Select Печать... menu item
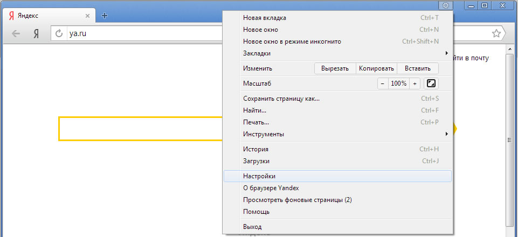518x237 pixels. [x=337, y=122]
